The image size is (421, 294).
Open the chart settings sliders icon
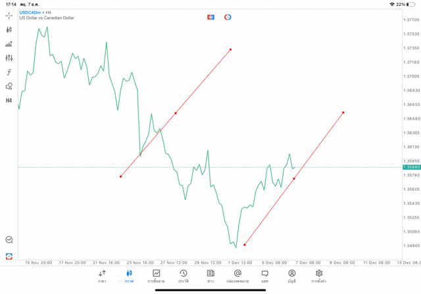pyautogui.click(x=9, y=58)
